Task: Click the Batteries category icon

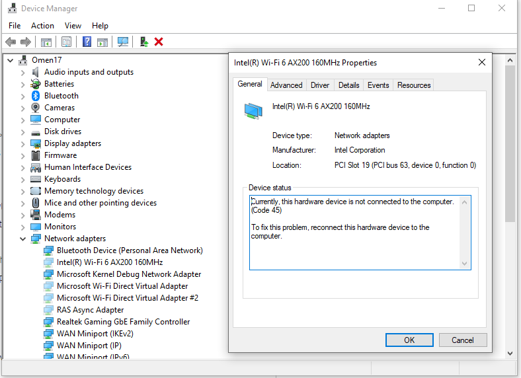Action: point(36,84)
